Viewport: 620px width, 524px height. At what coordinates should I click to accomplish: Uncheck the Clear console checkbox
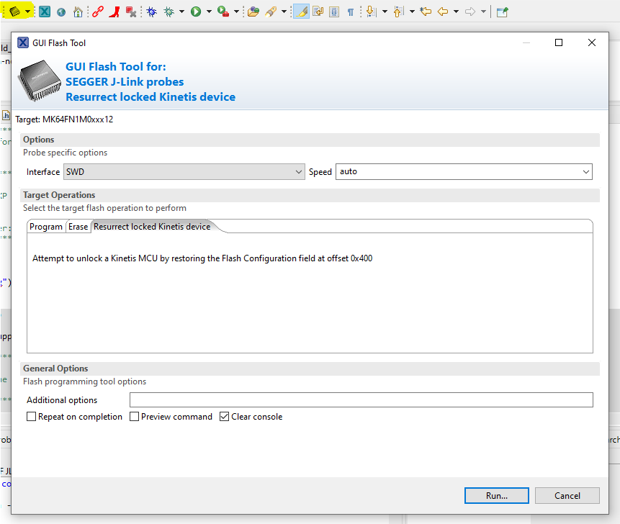(x=224, y=417)
